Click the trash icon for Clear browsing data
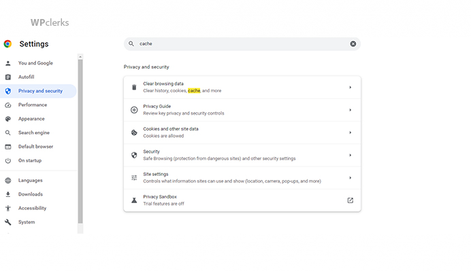The width and height of the screenshot is (471, 271). [x=134, y=87]
